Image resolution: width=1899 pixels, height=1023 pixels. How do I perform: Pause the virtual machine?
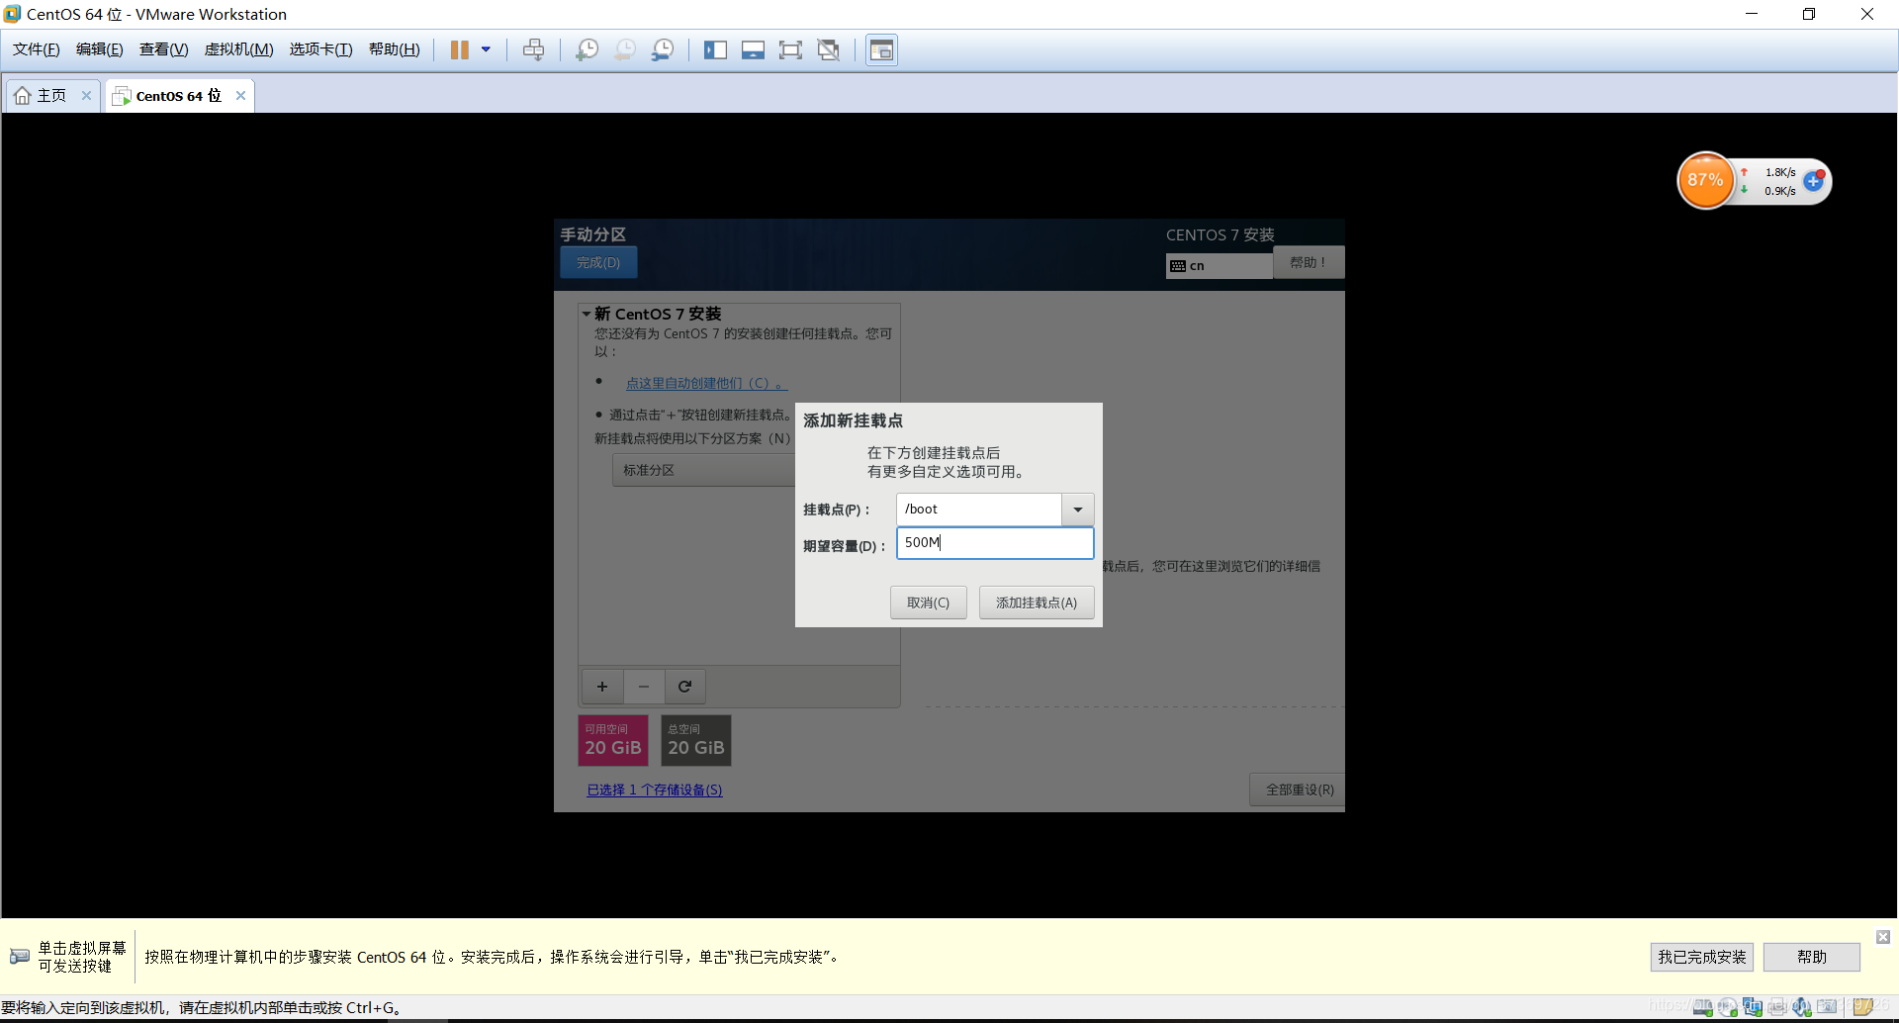[460, 49]
